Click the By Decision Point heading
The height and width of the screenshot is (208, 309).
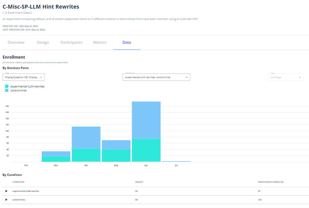pyautogui.click(x=16, y=68)
